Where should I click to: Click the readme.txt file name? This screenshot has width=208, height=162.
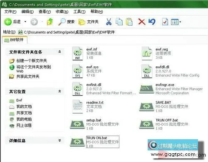point(95,102)
